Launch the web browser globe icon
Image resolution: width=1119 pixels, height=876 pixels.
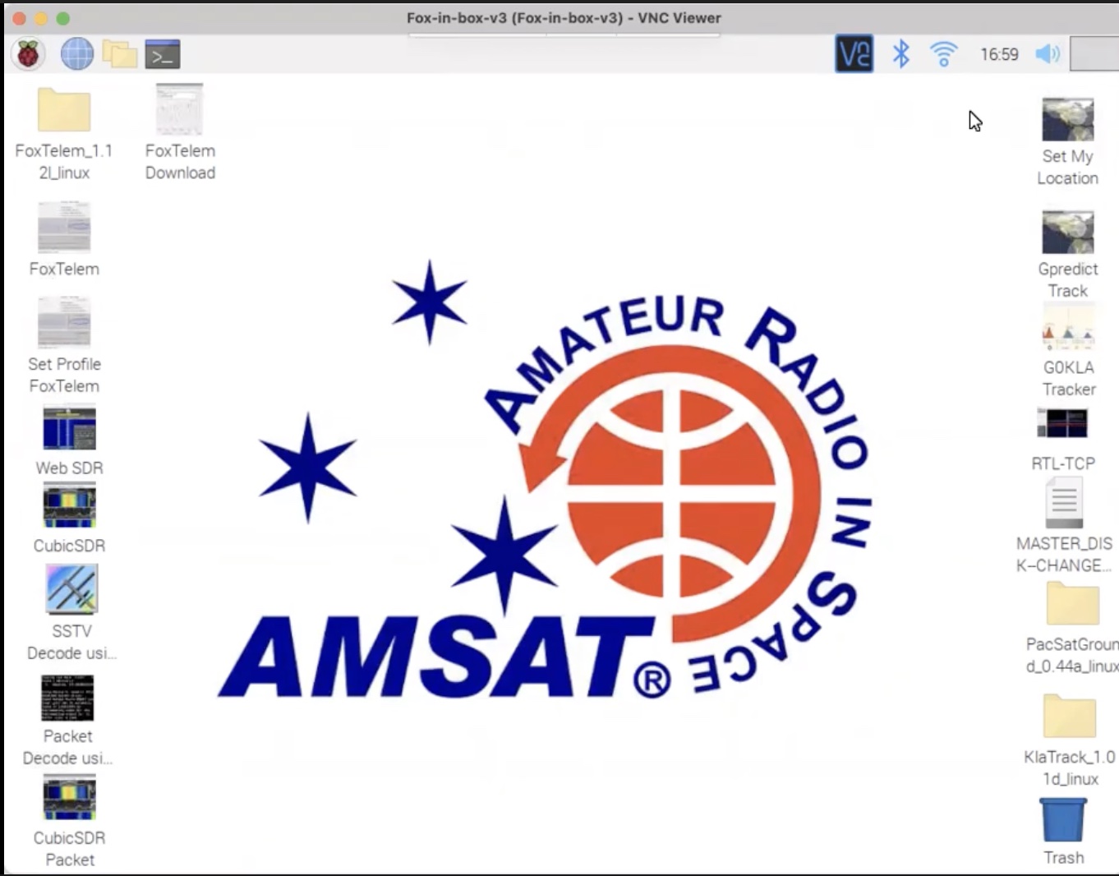[76, 54]
